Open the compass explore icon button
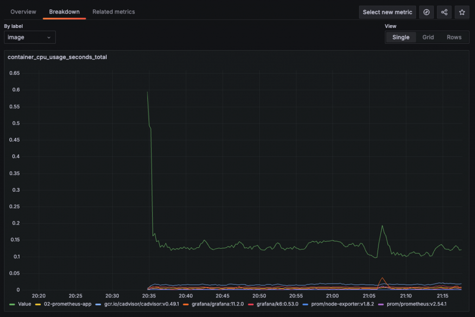Screen dimensions: 475x317 [x=426, y=12]
